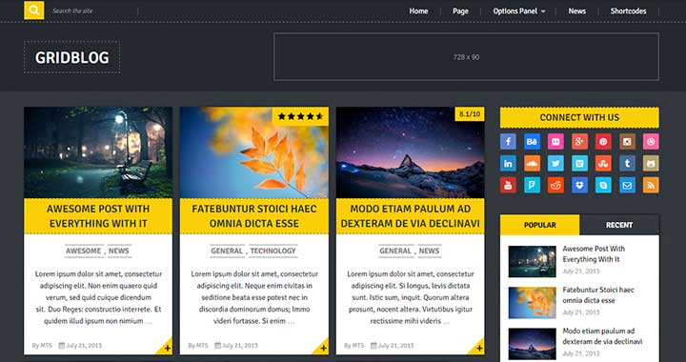Open the RSS feed icon

651,186
